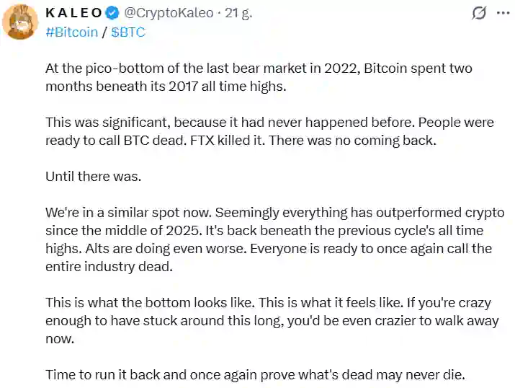Click the blue verified badge
This screenshot has height=388, width=515.
pos(112,14)
